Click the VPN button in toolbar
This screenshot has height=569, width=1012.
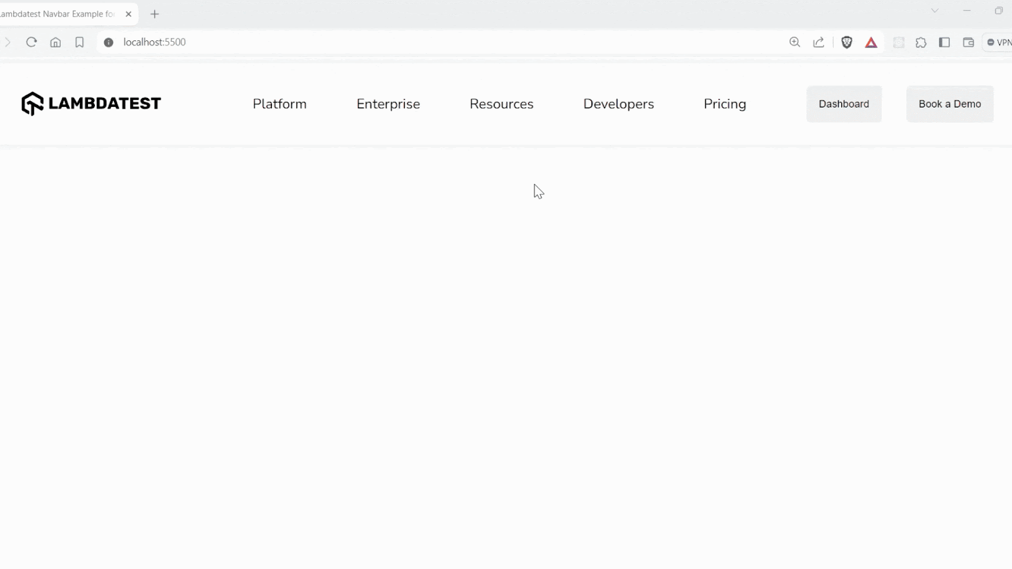coord(999,42)
